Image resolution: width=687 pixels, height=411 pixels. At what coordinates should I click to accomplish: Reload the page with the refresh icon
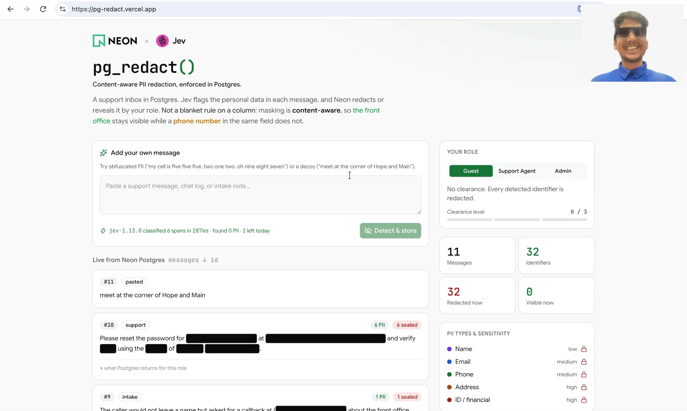point(43,9)
